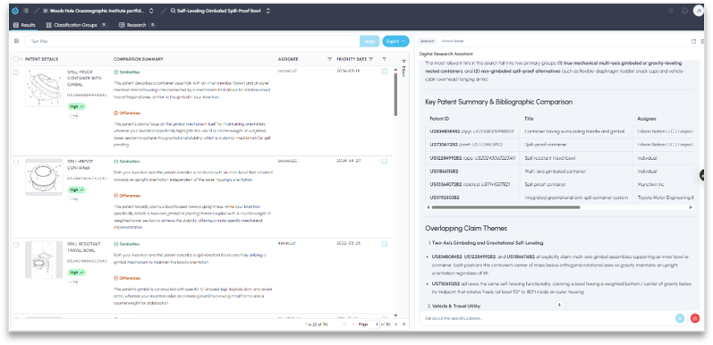Select the checkbox for Spill-Proof Container With Gimbal
This screenshot has height=345, width=713.
16,72
